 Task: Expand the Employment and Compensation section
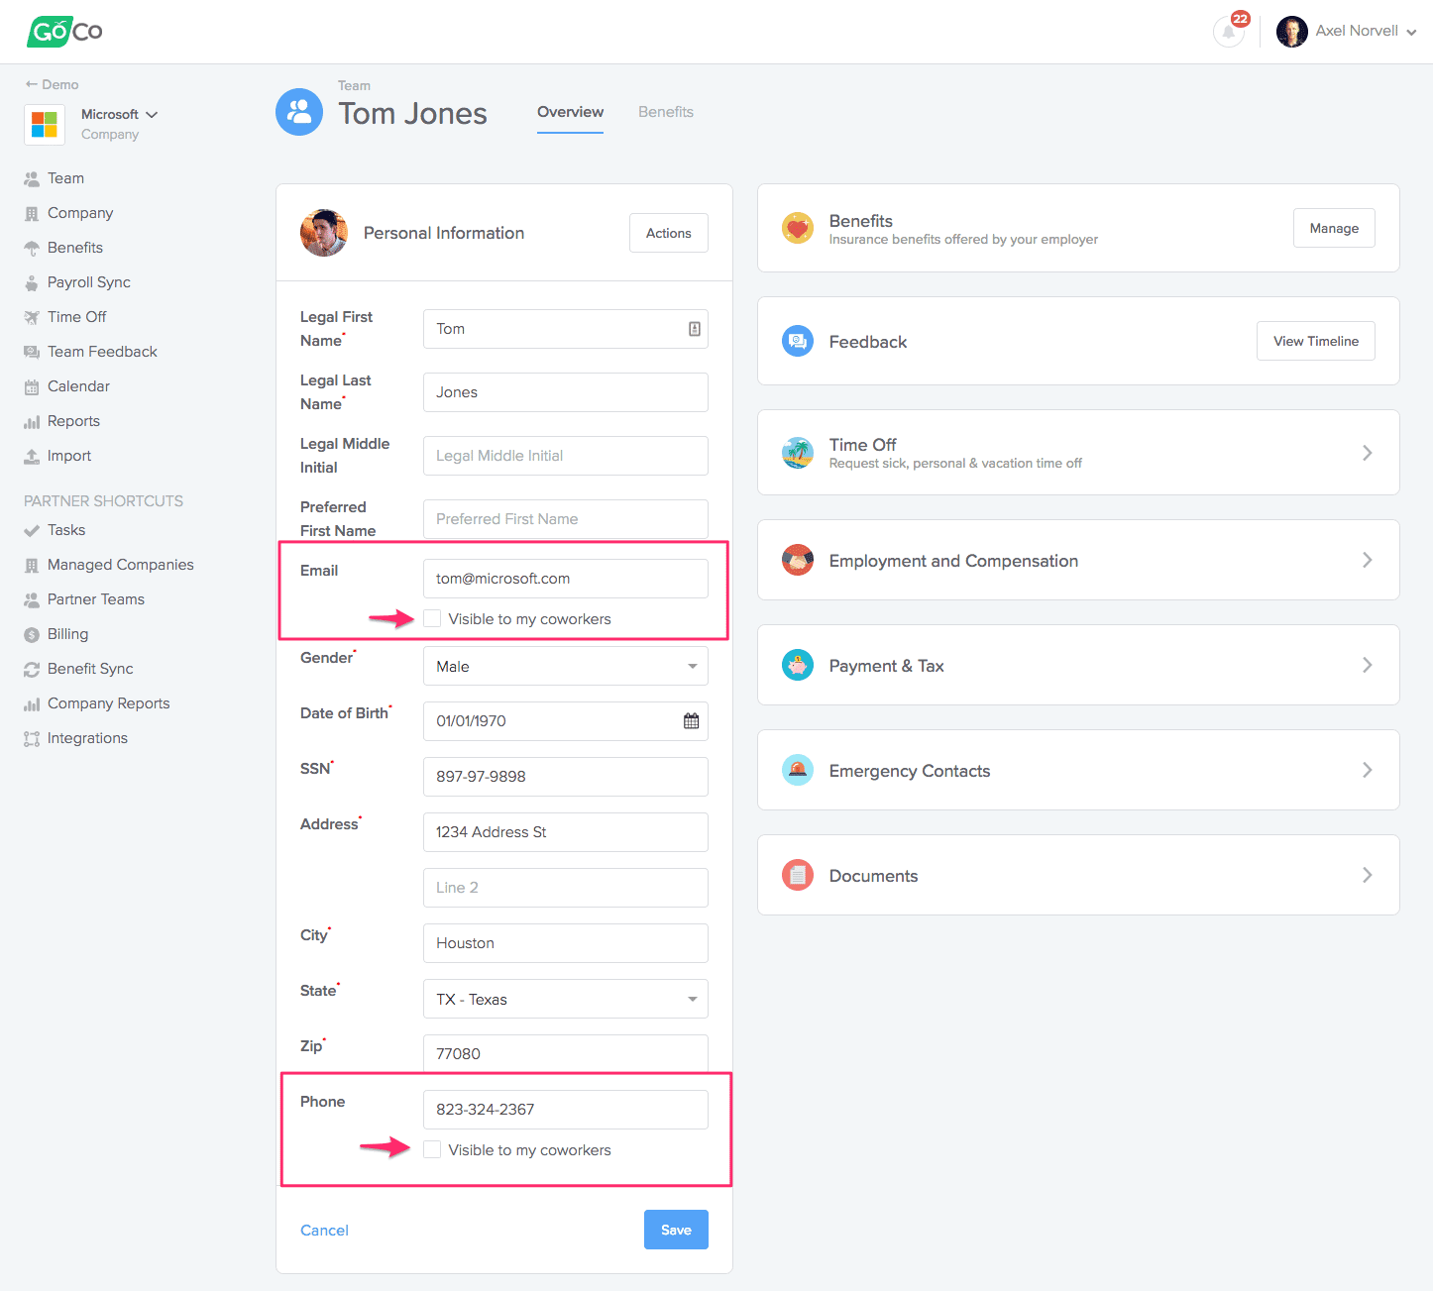point(1077,561)
